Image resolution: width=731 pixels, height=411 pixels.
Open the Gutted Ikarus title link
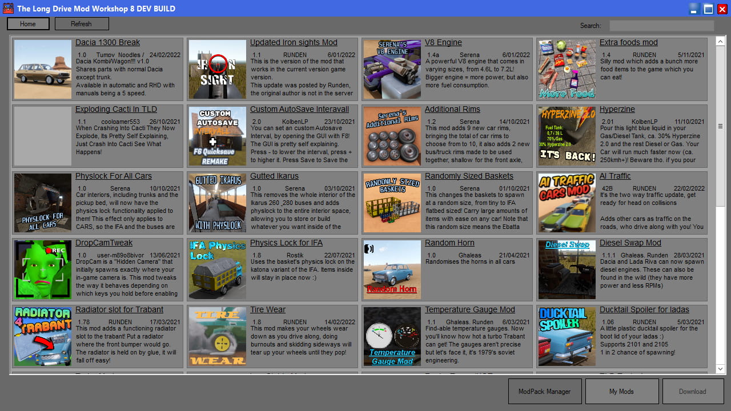274,176
